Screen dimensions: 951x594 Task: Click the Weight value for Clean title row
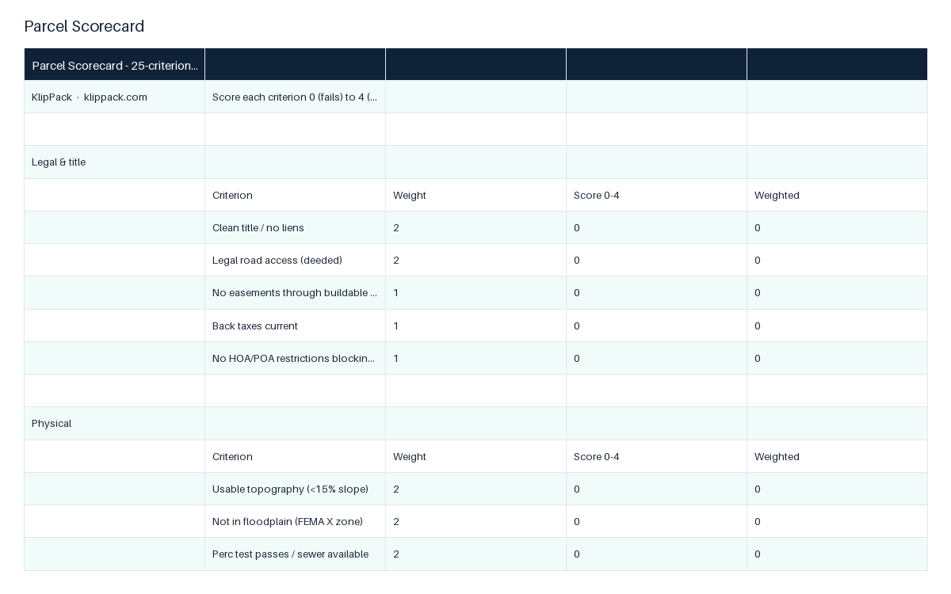point(476,227)
